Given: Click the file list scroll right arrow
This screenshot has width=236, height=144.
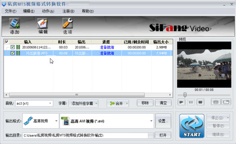Looking at the screenshot, I should coord(170,95).
